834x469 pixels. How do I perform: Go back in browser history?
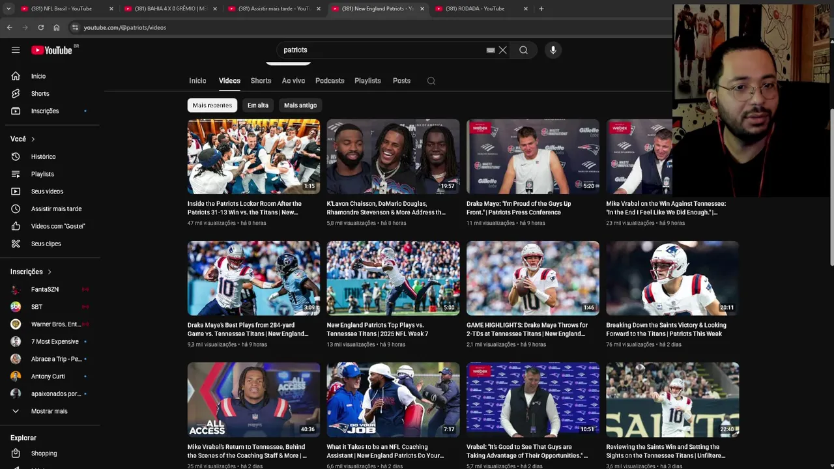pyautogui.click(x=9, y=27)
